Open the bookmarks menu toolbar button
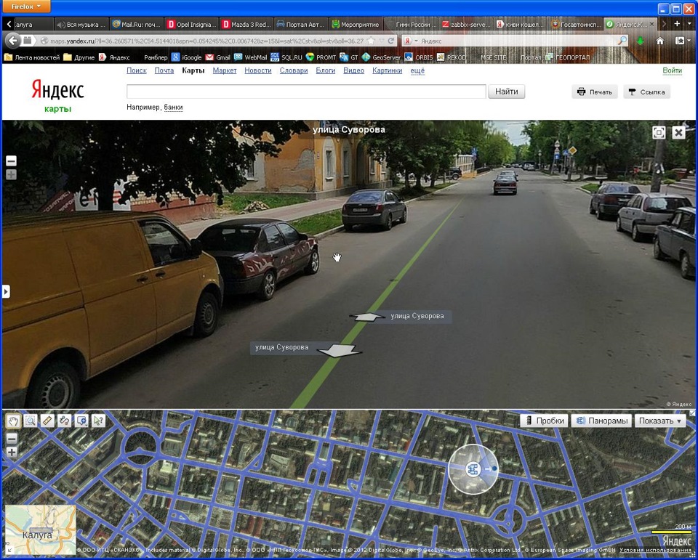This screenshot has height=560, width=698. (x=682, y=41)
